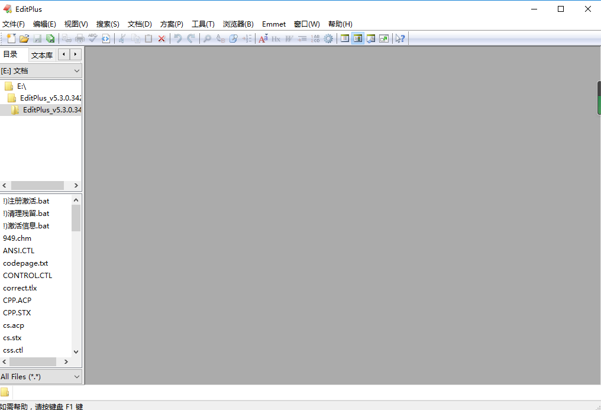This screenshot has height=410, width=601.
Task: Run the spell checker
Action: click(93, 38)
